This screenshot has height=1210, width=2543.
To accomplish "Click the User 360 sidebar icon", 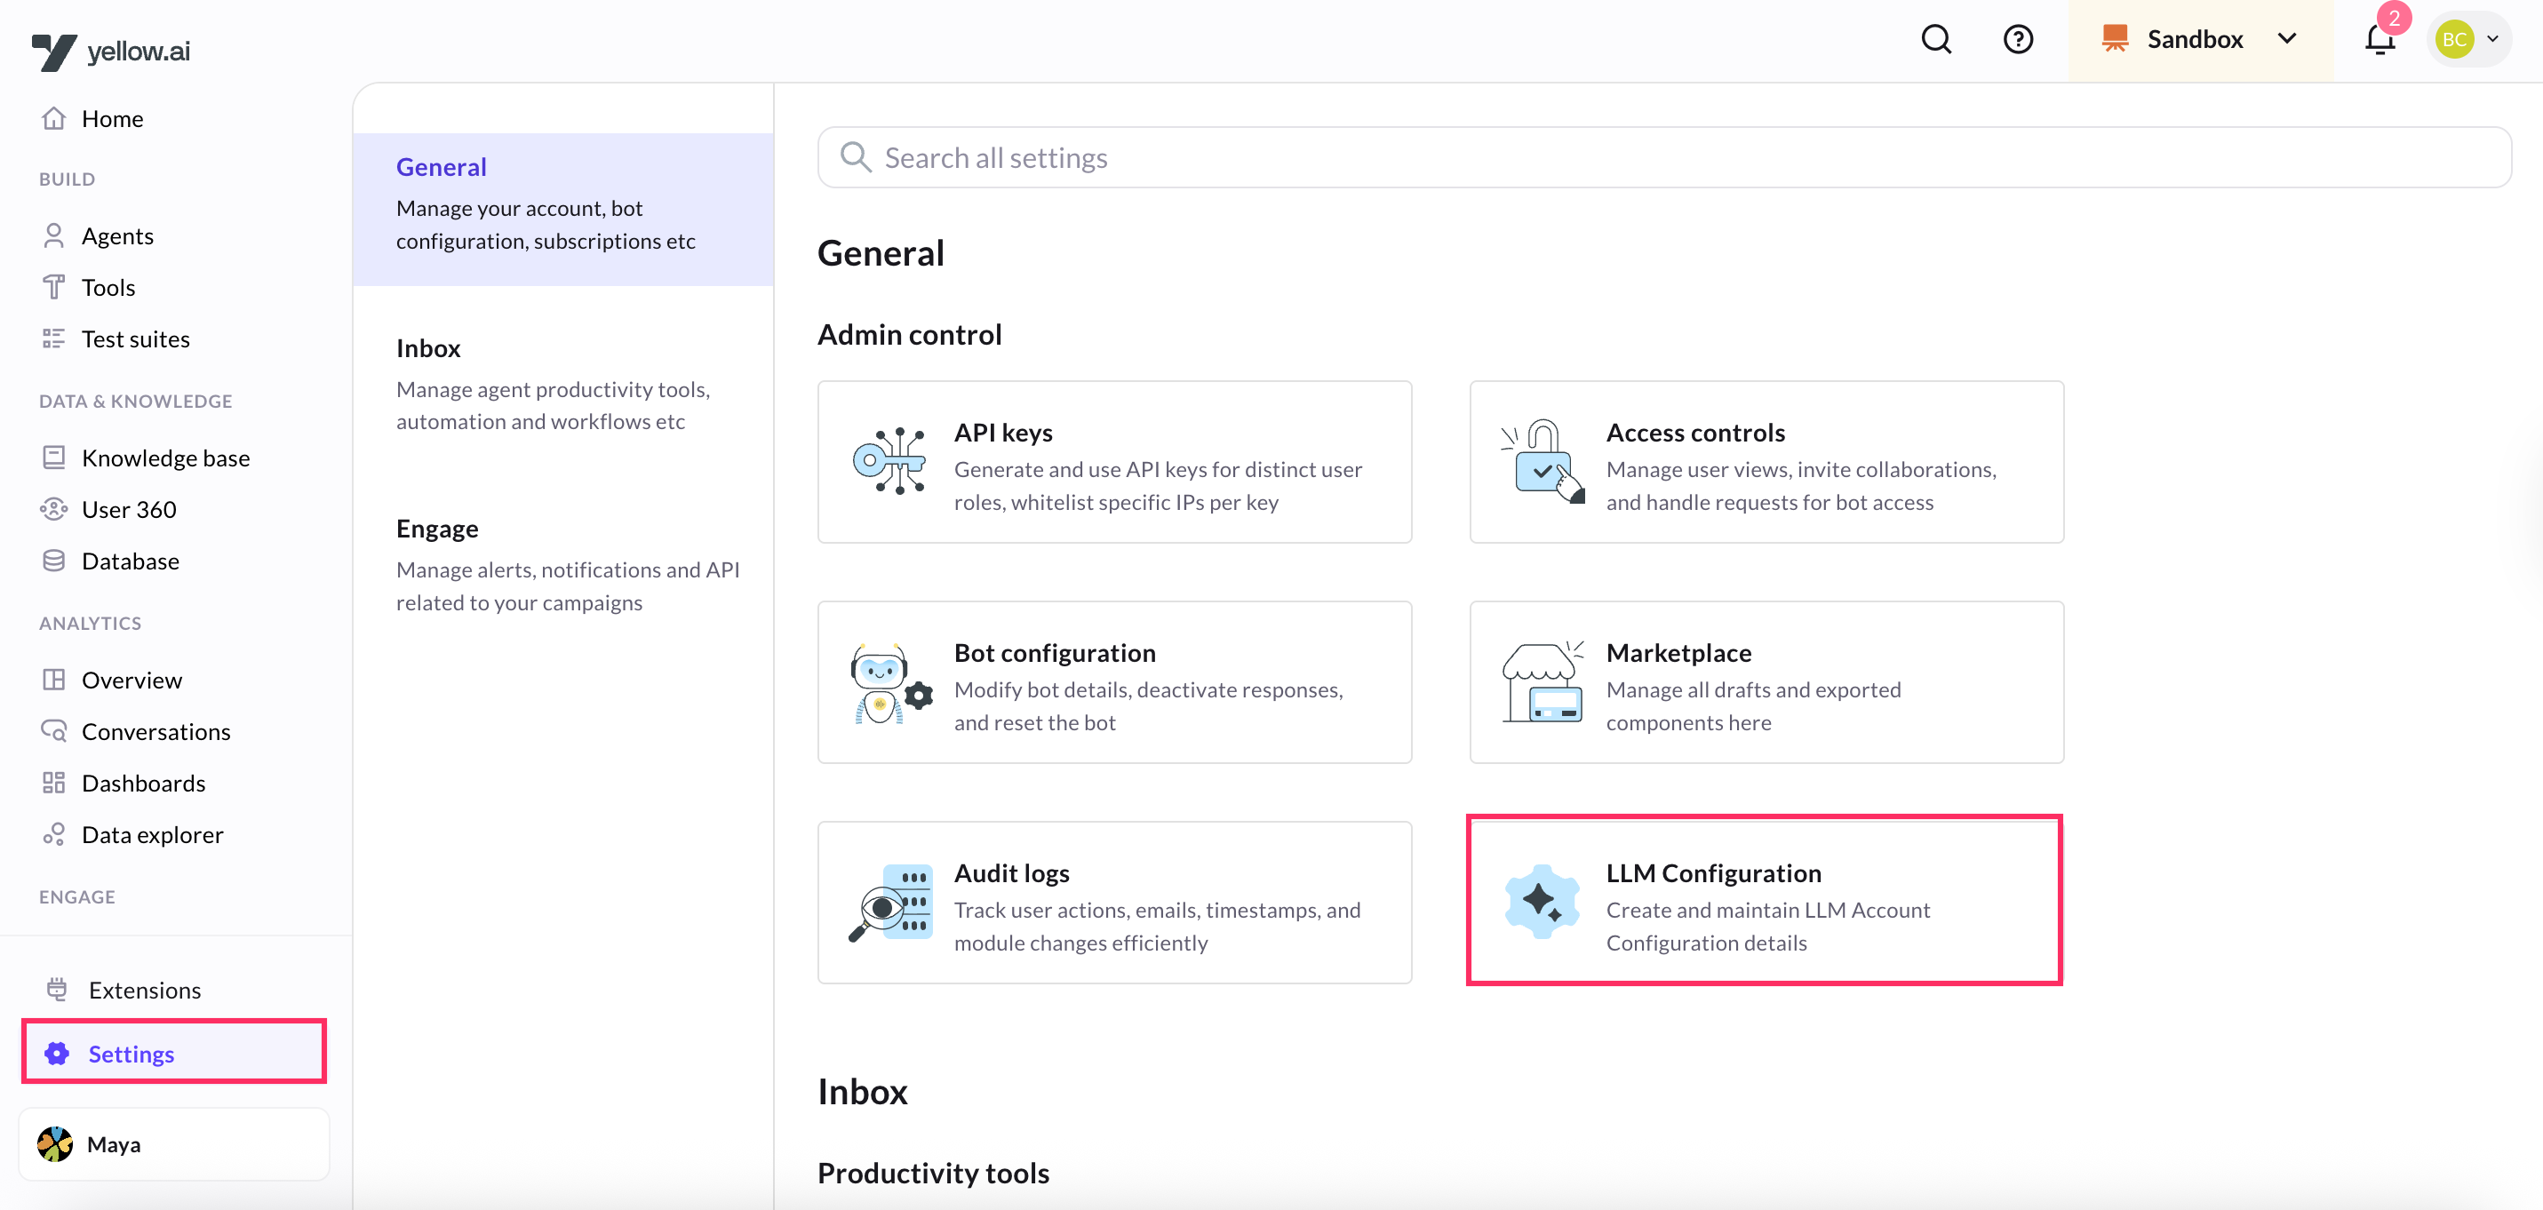I will [53, 509].
